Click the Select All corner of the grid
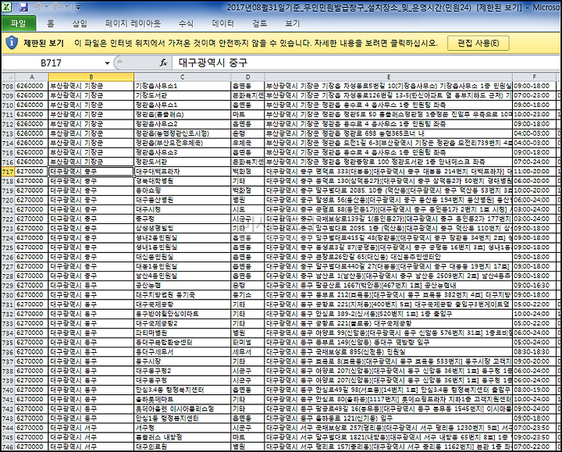Screen dimensions: 562x452 click(8, 77)
